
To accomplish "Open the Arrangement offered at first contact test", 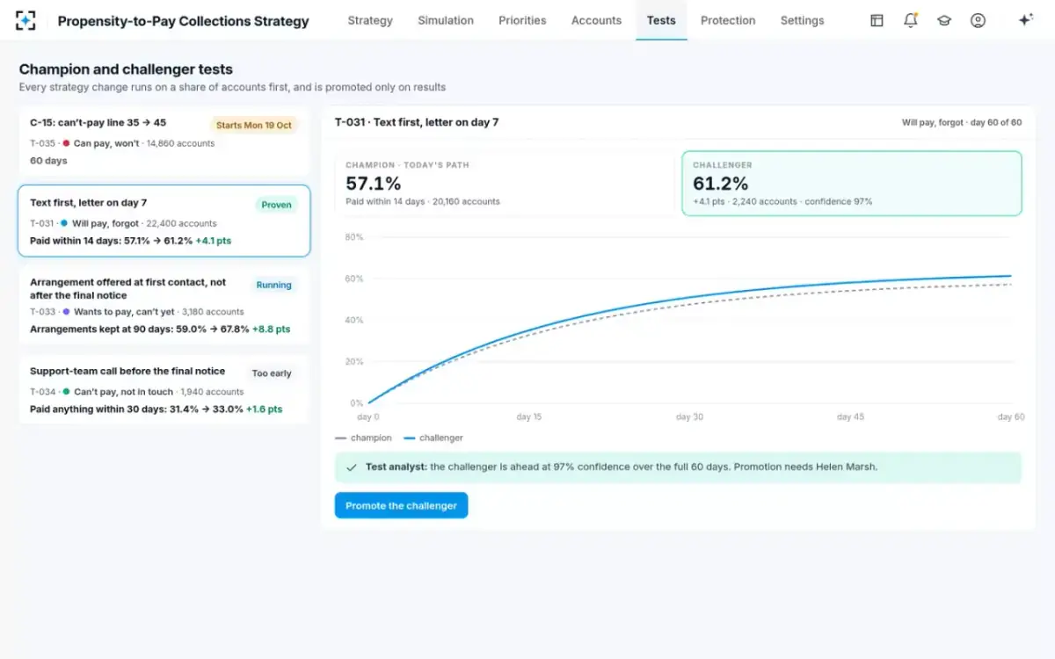I will tap(164, 306).
